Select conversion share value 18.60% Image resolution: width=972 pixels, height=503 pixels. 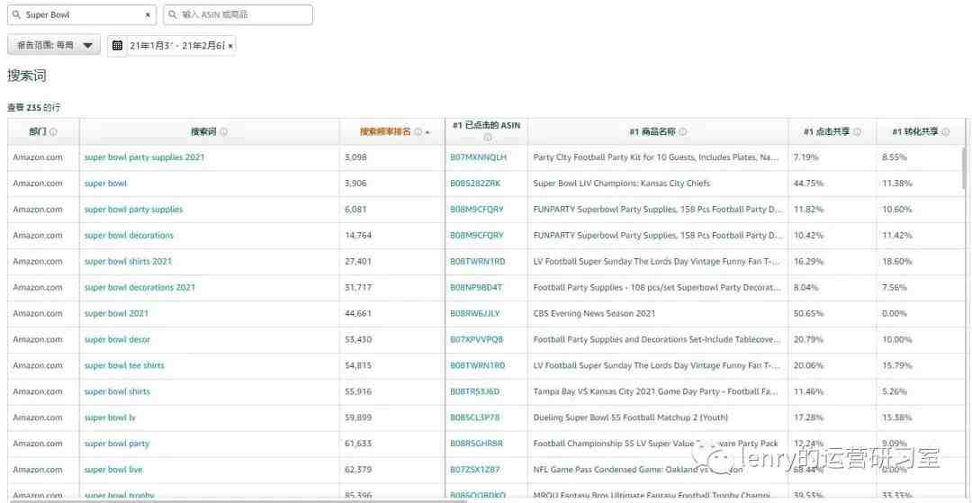click(897, 262)
